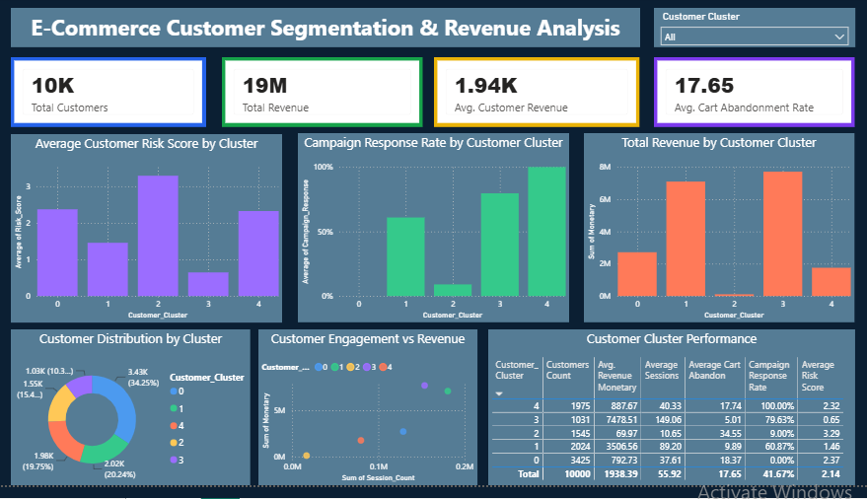Click the 3.29 risk score cell
Screen dimensions: 867x499
pyautogui.click(x=831, y=434)
